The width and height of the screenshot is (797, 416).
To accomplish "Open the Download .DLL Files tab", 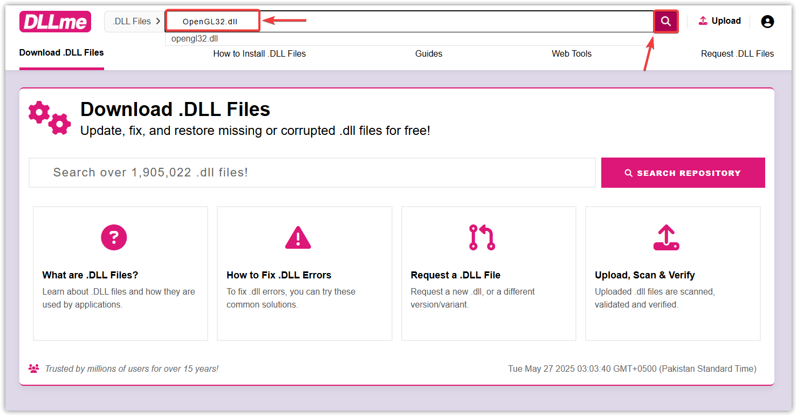I will (61, 53).
